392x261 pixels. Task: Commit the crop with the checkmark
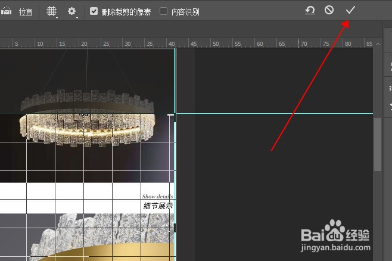tap(350, 10)
